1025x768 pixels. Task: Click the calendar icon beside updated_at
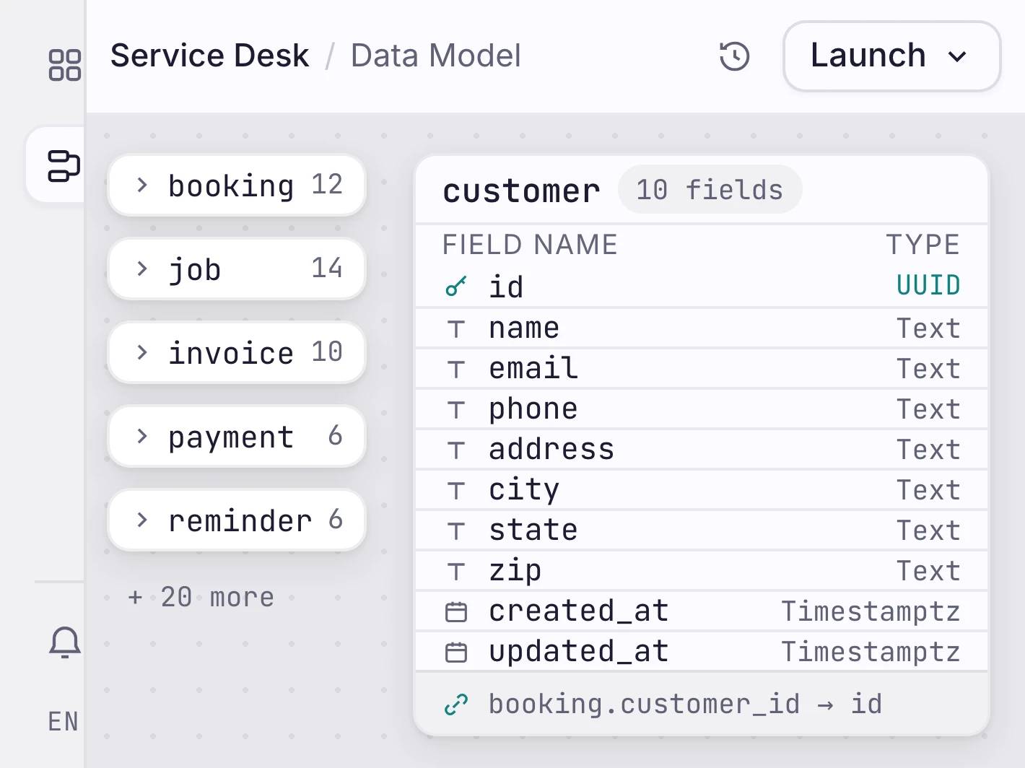(456, 653)
